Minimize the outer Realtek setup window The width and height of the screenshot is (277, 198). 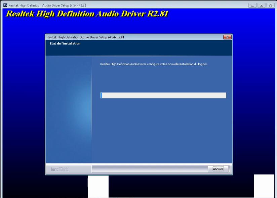tap(252, 5)
